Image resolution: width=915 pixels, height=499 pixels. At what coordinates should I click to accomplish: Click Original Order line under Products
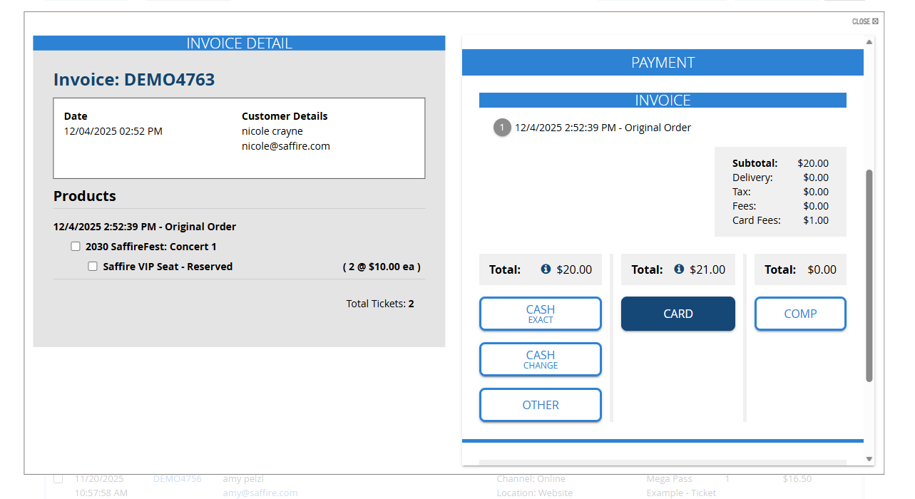(145, 227)
